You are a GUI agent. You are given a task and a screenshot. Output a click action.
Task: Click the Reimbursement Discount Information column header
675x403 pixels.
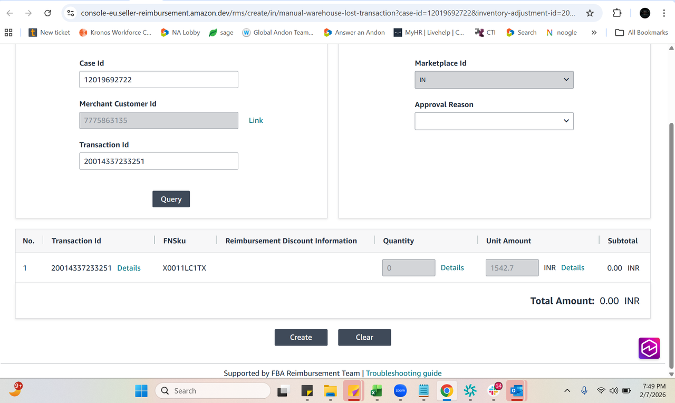tap(291, 241)
